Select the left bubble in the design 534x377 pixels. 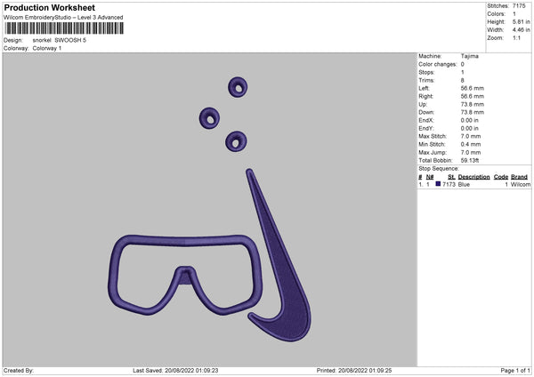click(x=209, y=118)
